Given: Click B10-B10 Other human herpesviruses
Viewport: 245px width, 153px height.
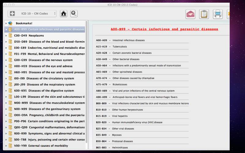Looking at the screenshot, I should point(119,110).
